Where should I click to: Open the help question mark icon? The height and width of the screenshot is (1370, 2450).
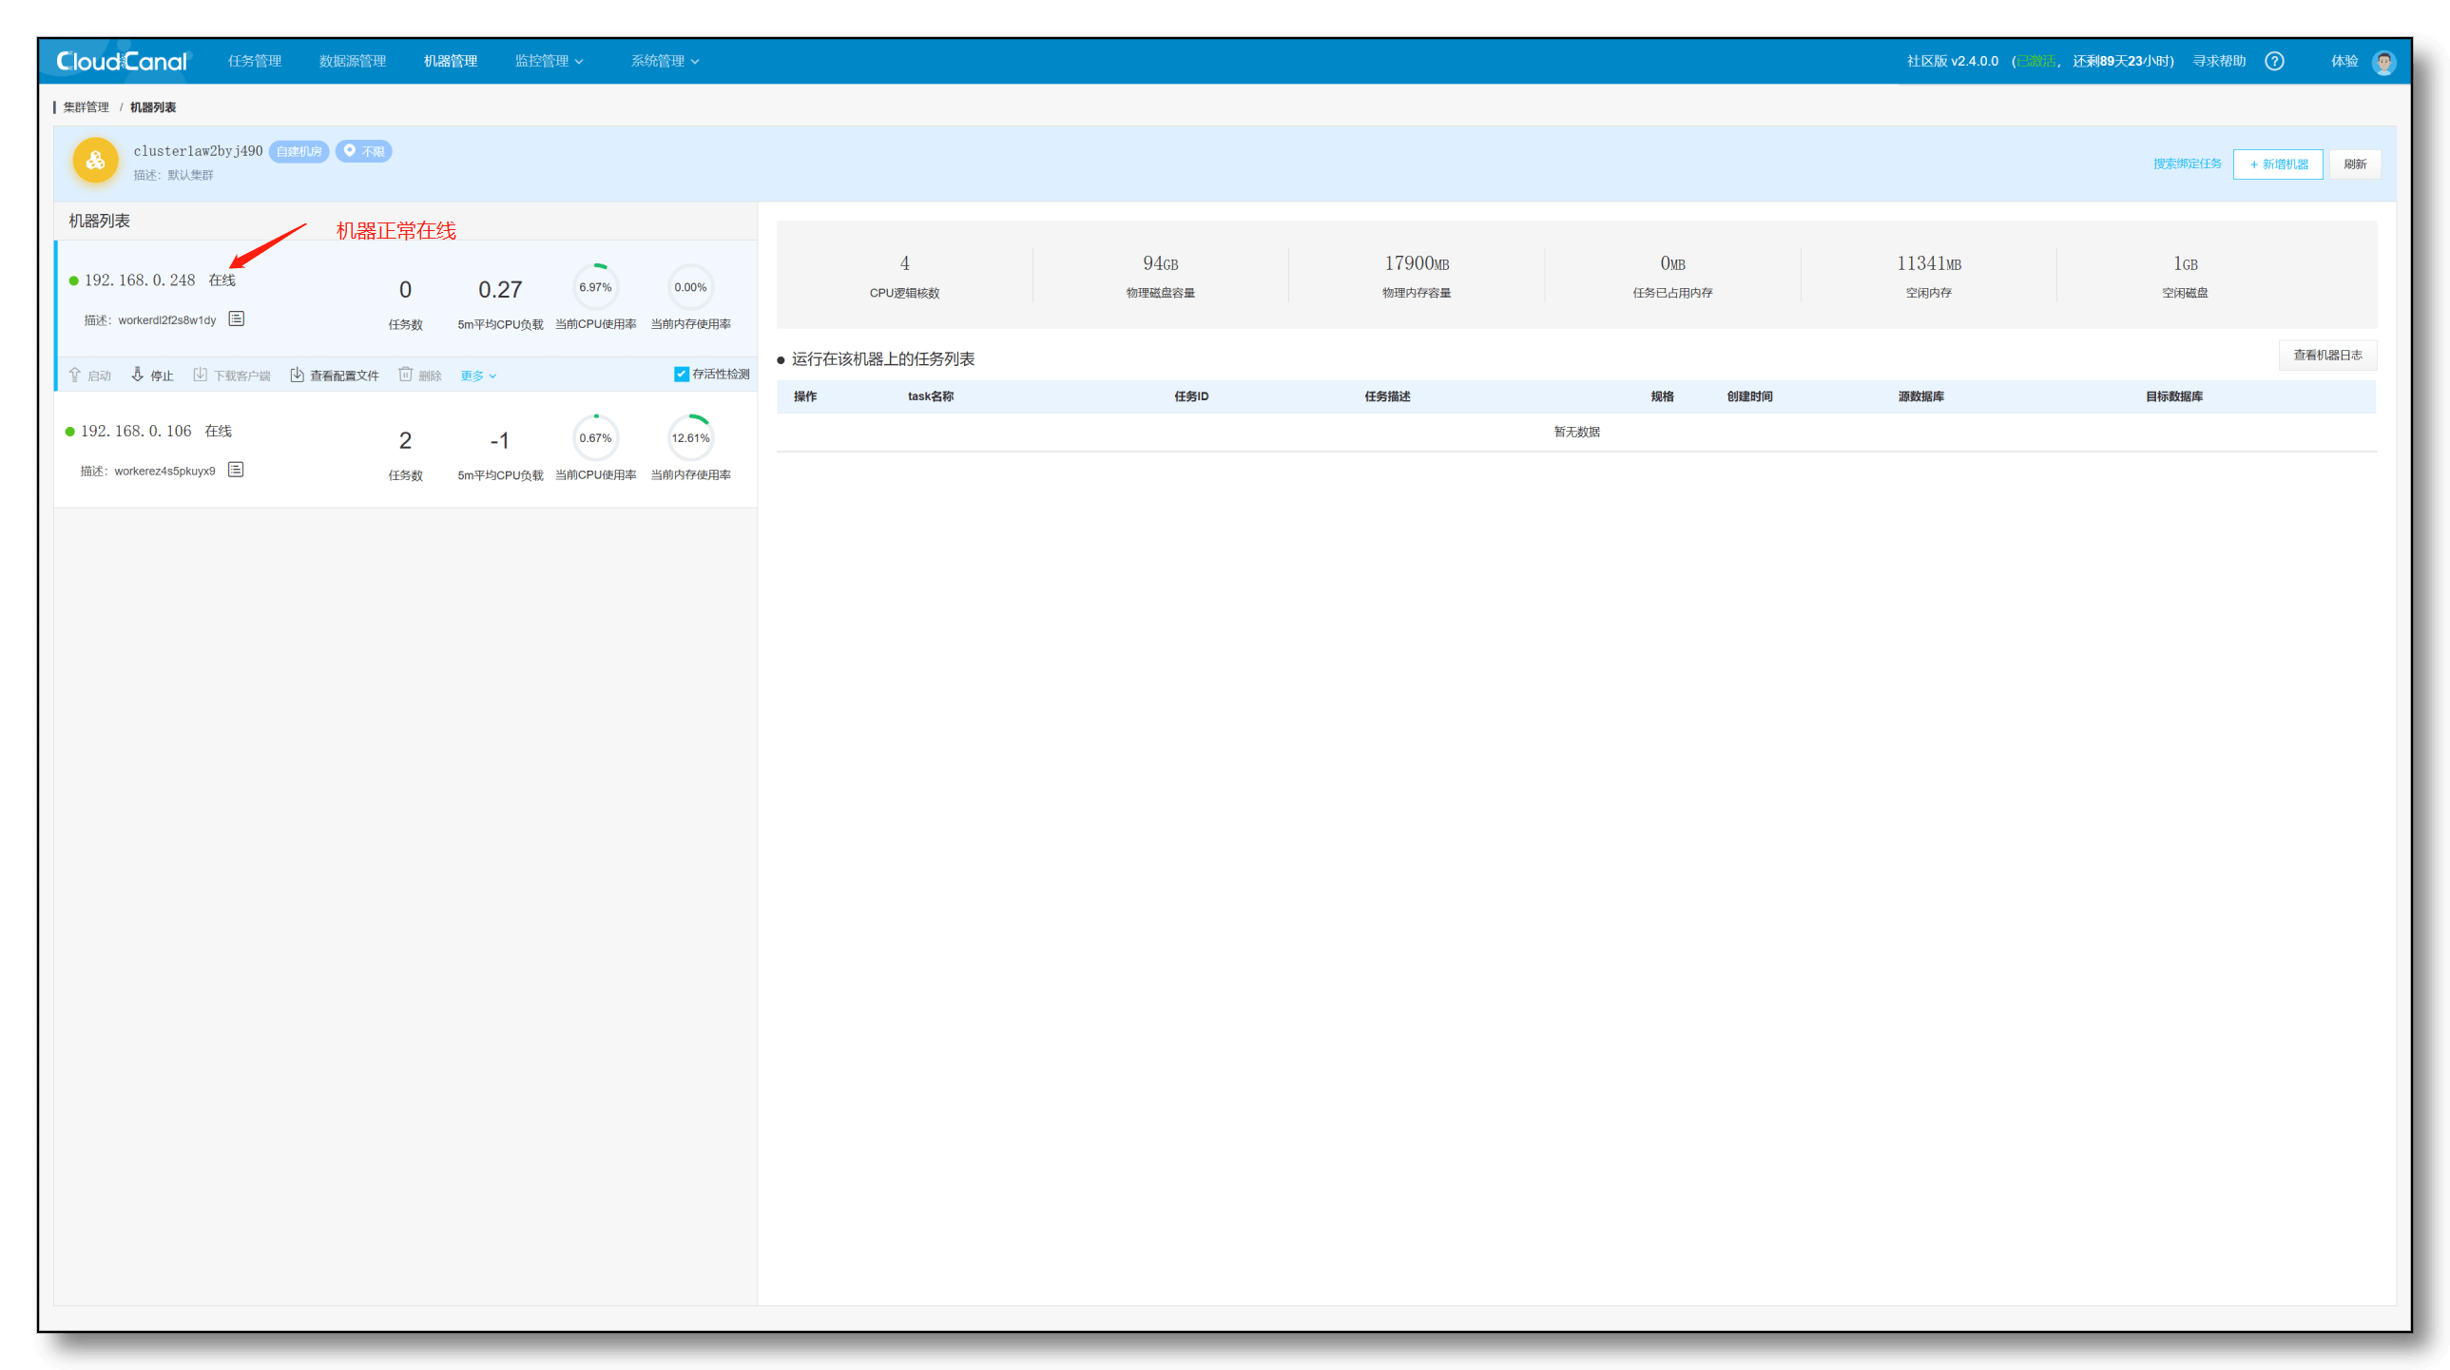pos(2274,61)
